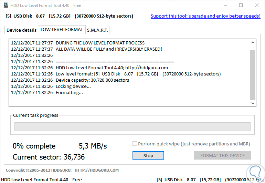Image resolution: width=265 pixels, height=183 pixels.
Task: Select the "Formatting..." log entry
Action: (69, 93)
